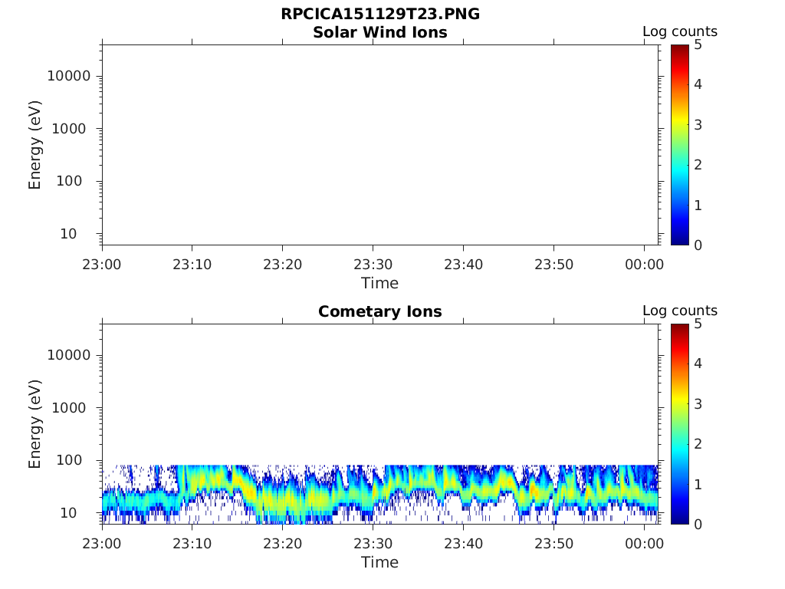Click 23:20 tick on Solar Wind time axis
785x589 pixels.
tap(282, 265)
